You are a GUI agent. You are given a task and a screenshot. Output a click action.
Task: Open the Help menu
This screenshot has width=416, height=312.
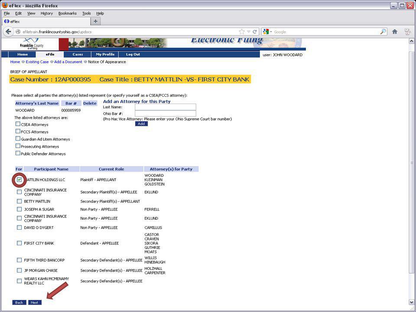100,13
